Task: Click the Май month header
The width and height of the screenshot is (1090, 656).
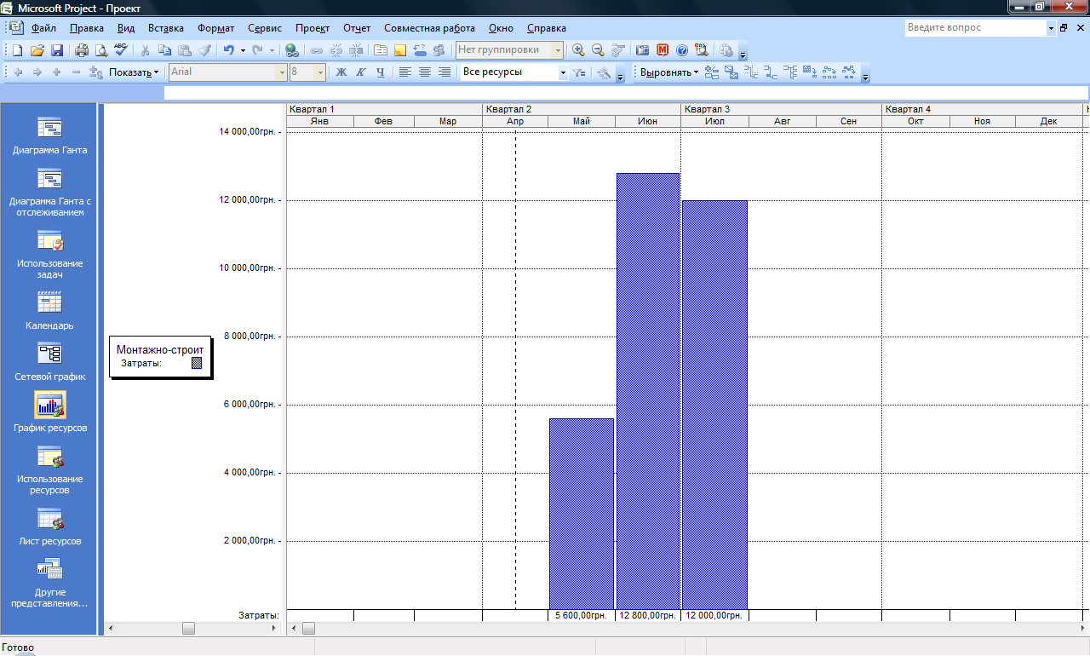Action: pos(582,122)
